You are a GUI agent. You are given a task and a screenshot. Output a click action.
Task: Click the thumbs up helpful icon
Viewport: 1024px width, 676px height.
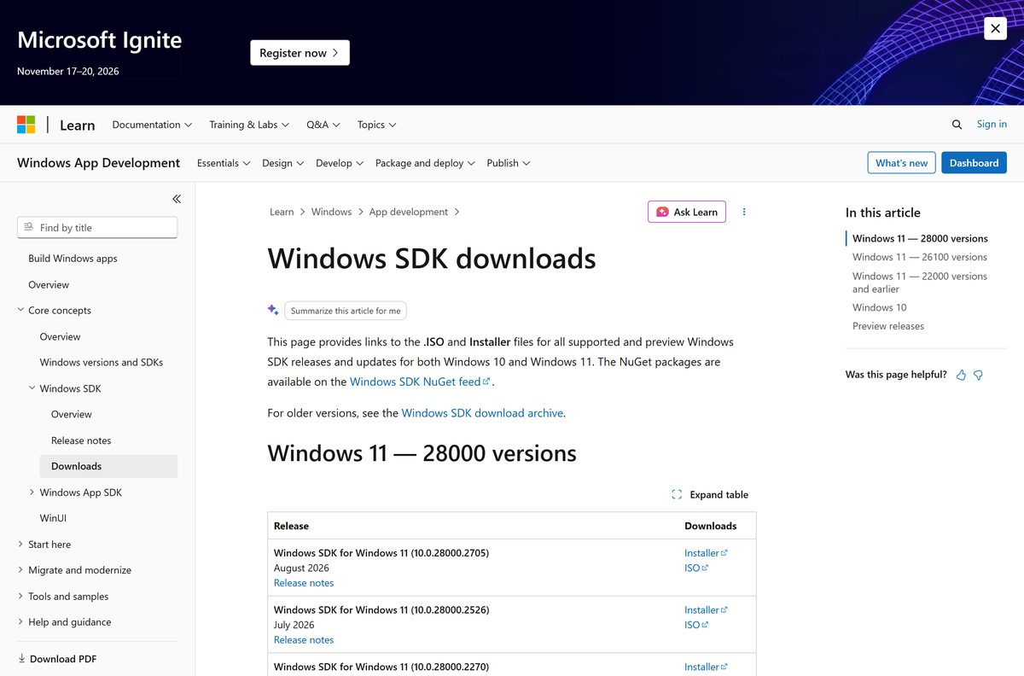pyautogui.click(x=961, y=375)
